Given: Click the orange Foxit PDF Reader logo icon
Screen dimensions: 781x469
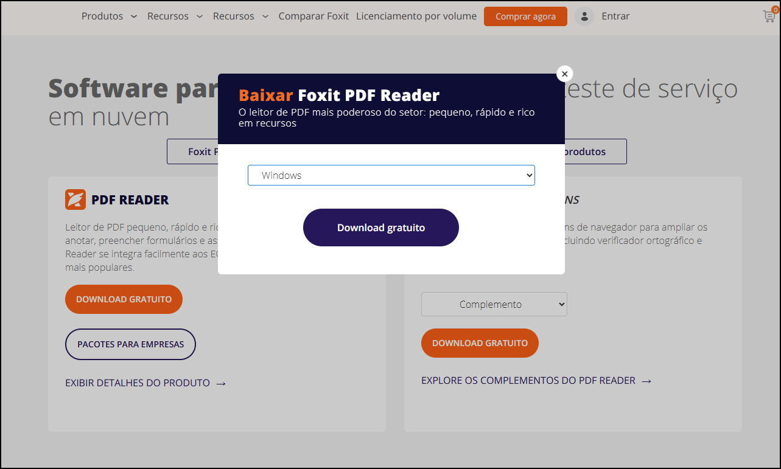Looking at the screenshot, I should click(75, 200).
